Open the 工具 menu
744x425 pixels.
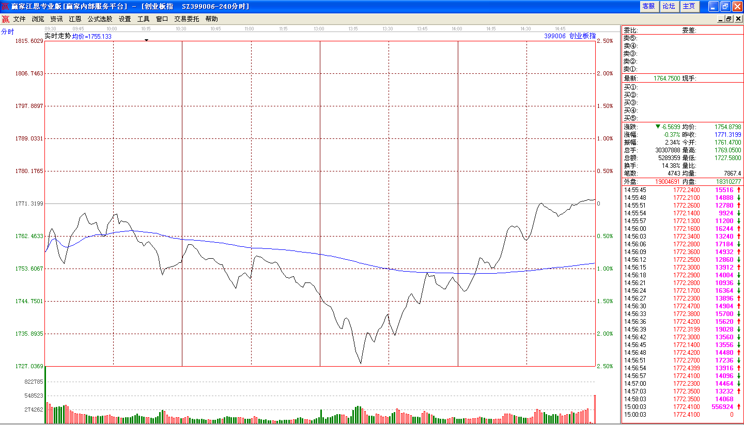click(x=143, y=19)
